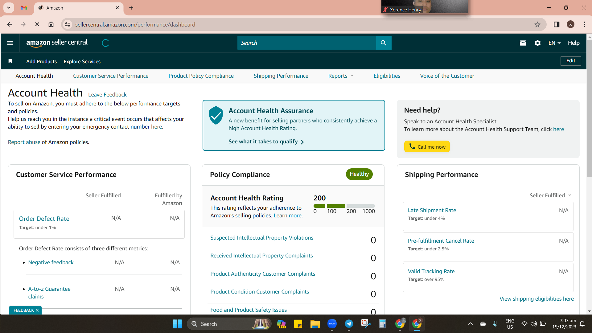
Task: Show hidden system tray icons
Action: (x=471, y=324)
